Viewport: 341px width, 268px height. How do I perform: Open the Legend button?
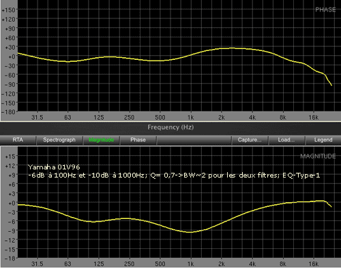pos(323,140)
